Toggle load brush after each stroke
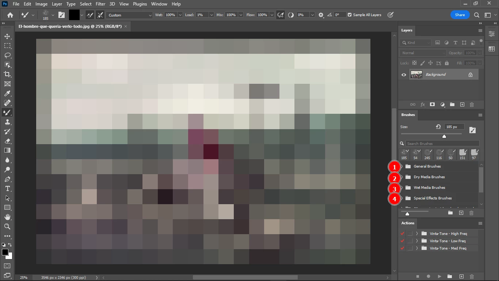The image size is (499, 281). (x=90, y=15)
